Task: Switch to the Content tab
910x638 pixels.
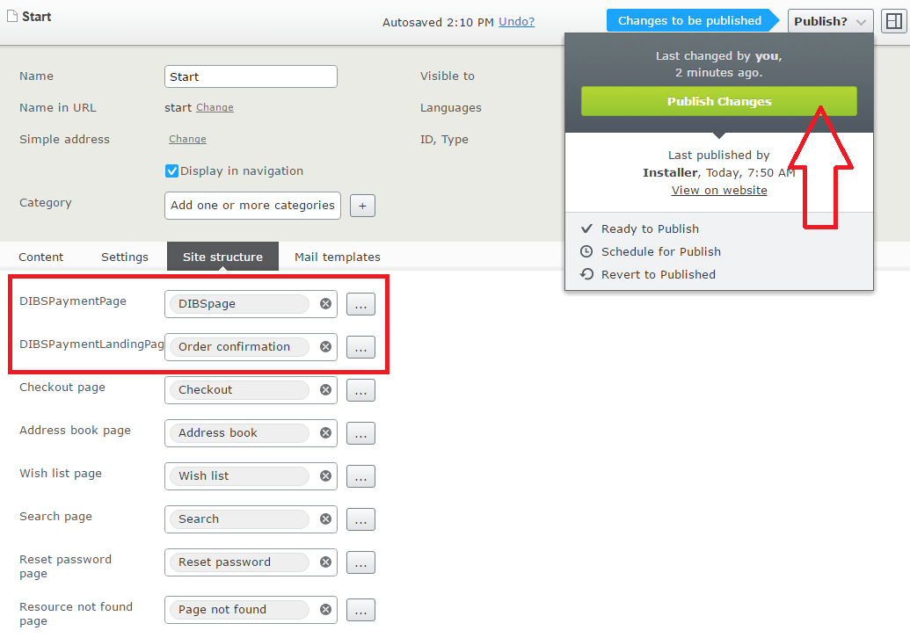Action: pos(41,257)
